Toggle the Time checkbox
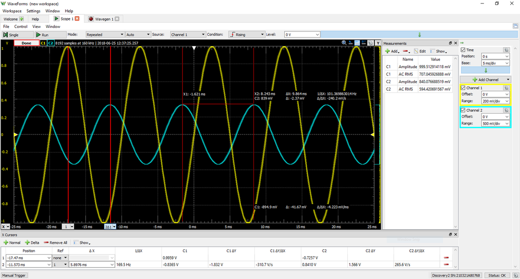This screenshot has width=520, height=279. coord(463,50)
